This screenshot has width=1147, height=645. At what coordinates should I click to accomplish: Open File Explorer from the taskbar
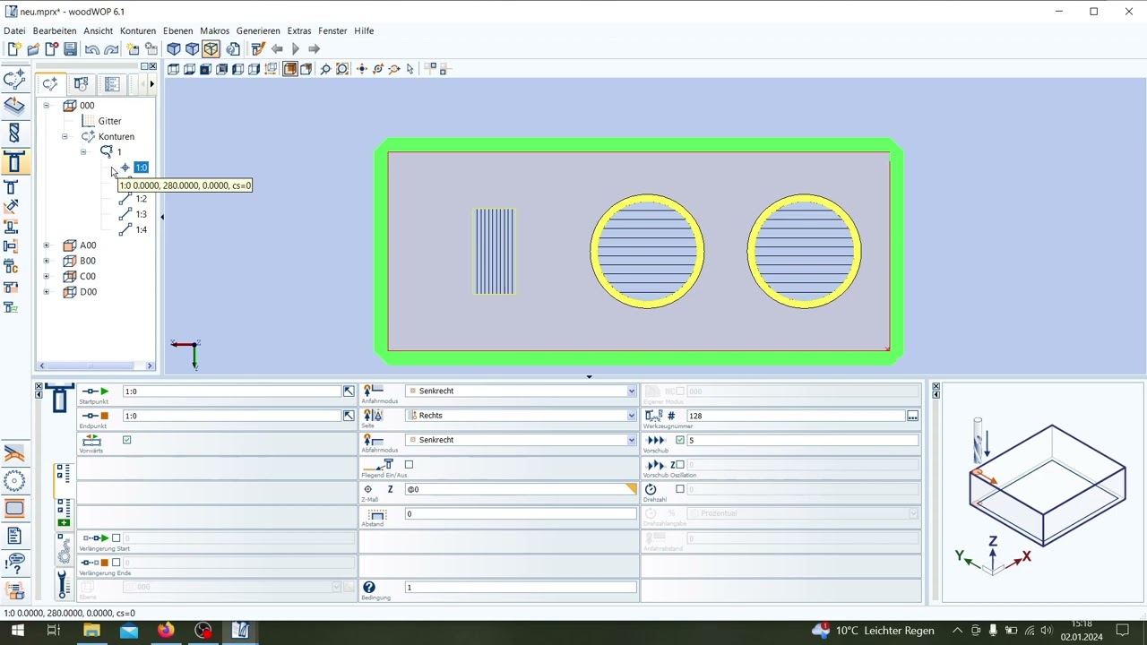pos(91,631)
